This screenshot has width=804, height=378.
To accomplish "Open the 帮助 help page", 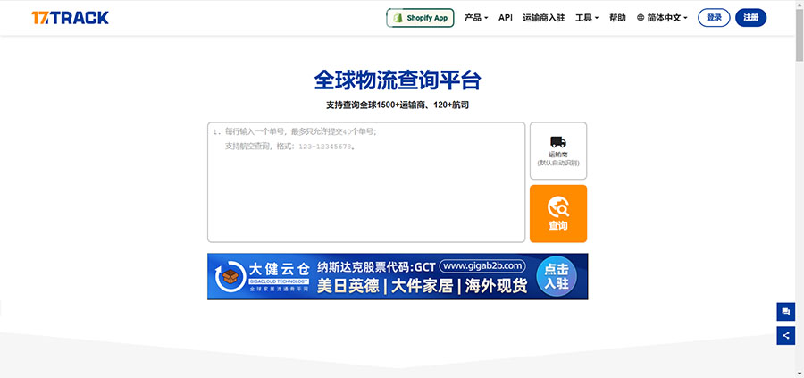I will point(617,18).
